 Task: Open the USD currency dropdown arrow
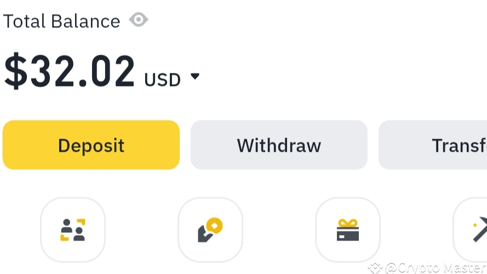[194, 76]
